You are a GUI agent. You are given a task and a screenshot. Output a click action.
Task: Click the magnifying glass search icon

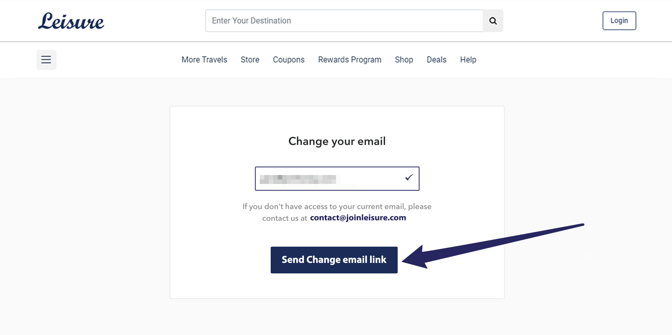coord(493,21)
